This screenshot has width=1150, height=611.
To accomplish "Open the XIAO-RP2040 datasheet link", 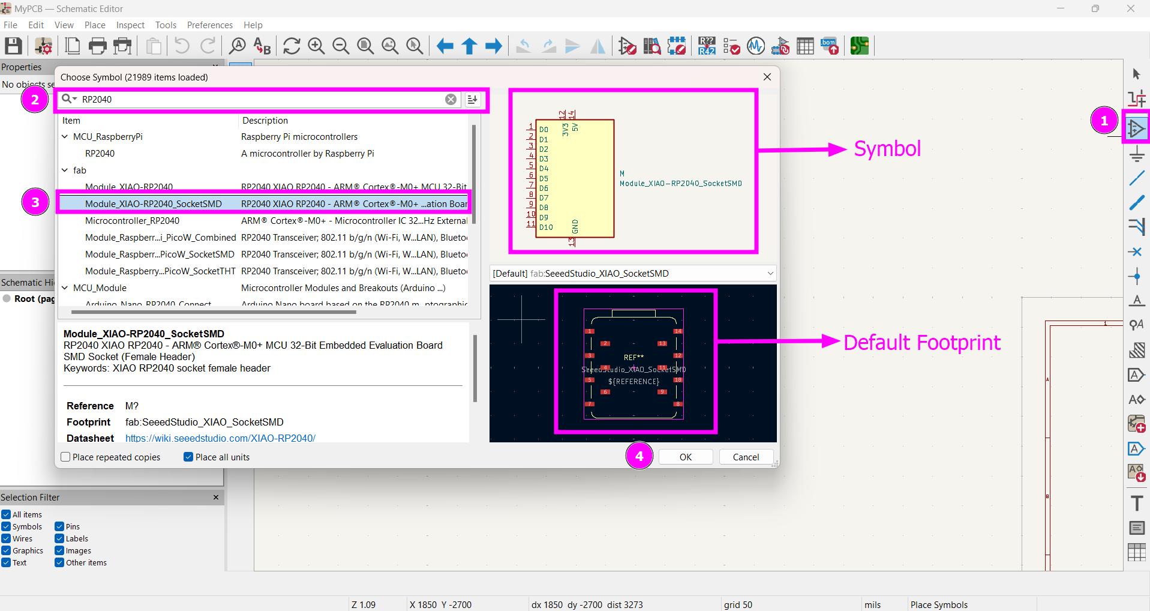I will coord(220,438).
